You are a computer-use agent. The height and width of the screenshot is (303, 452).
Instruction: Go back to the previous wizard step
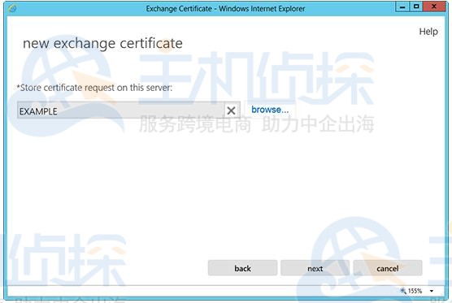coord(242,268)
